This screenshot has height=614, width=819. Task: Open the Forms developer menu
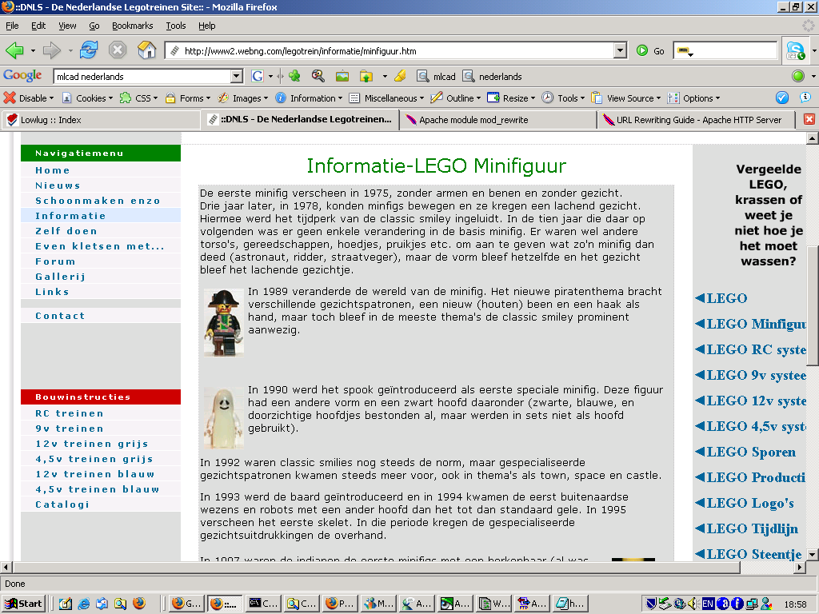pos(187,98)
